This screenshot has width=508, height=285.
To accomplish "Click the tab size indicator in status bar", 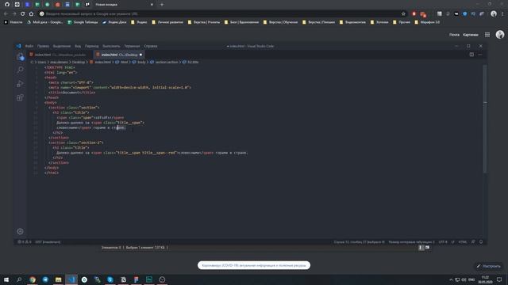I will [411, 241].
